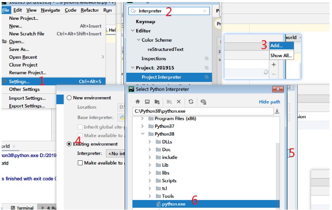Click the Home directory icon in file chooser
Image resolution: width=332 pixels, height=210 pixels.
coord(138,102)
